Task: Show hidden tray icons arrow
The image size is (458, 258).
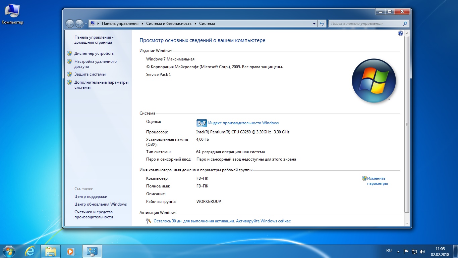Action: pyautogui.click(x=398, y=251)
